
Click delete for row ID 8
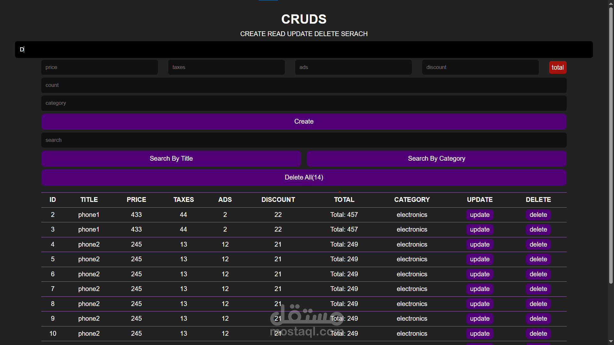538,304
